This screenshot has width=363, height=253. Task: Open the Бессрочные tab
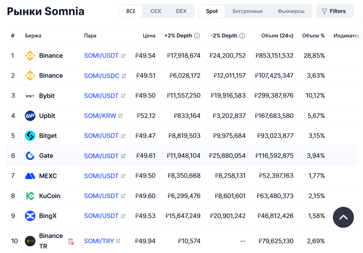tap(248, 11)
